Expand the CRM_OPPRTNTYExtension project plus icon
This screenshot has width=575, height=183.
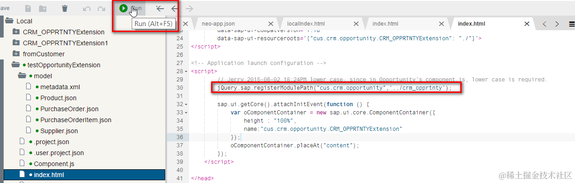(x=16, y=32)
